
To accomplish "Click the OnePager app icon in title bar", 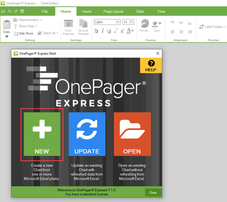I will click(3, 3).
